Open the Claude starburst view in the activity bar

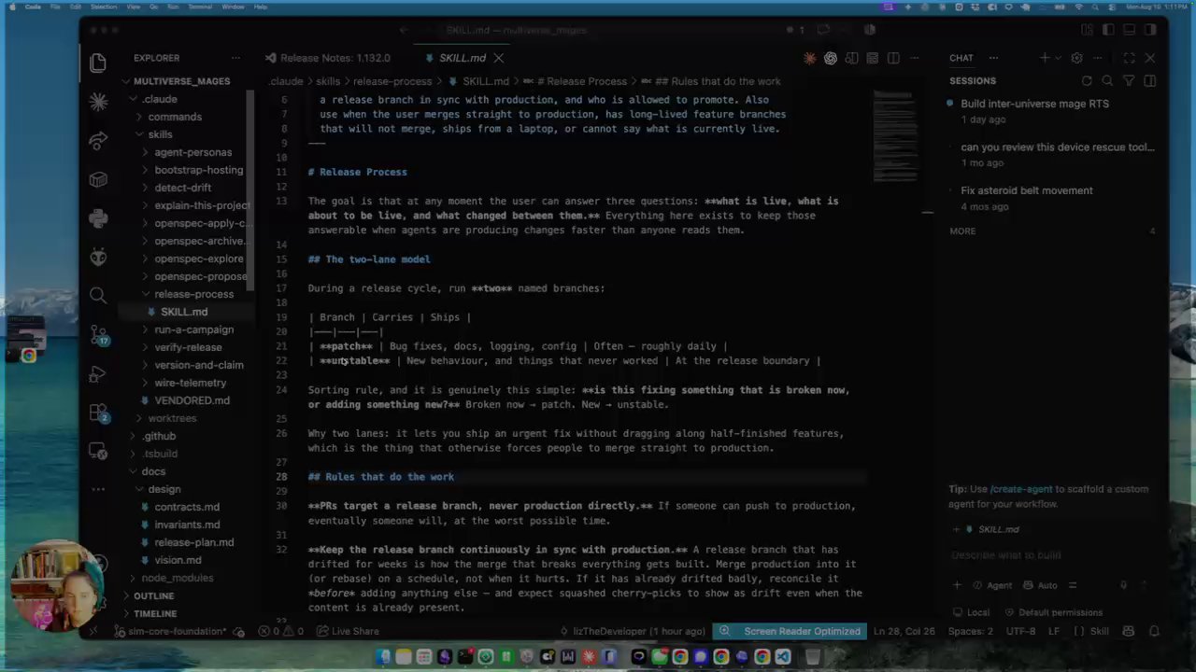(98, 102)
